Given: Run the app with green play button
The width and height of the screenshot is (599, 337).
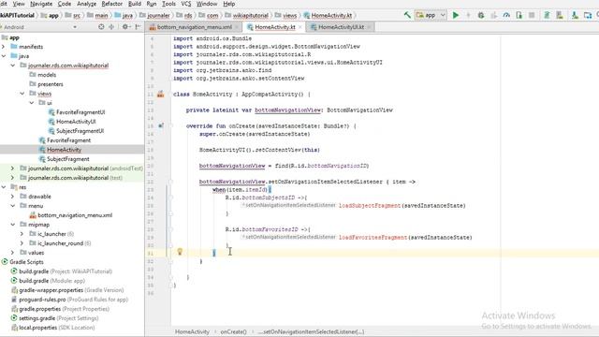Looking at the screenshot, I should click(456, 15).
